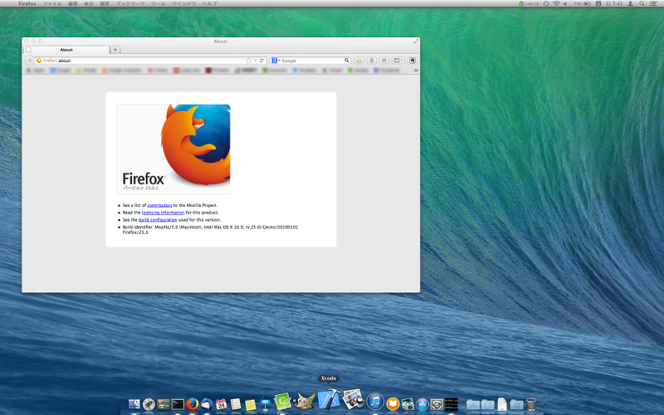Click the Firefox icon in the Dock

point(193,404)
